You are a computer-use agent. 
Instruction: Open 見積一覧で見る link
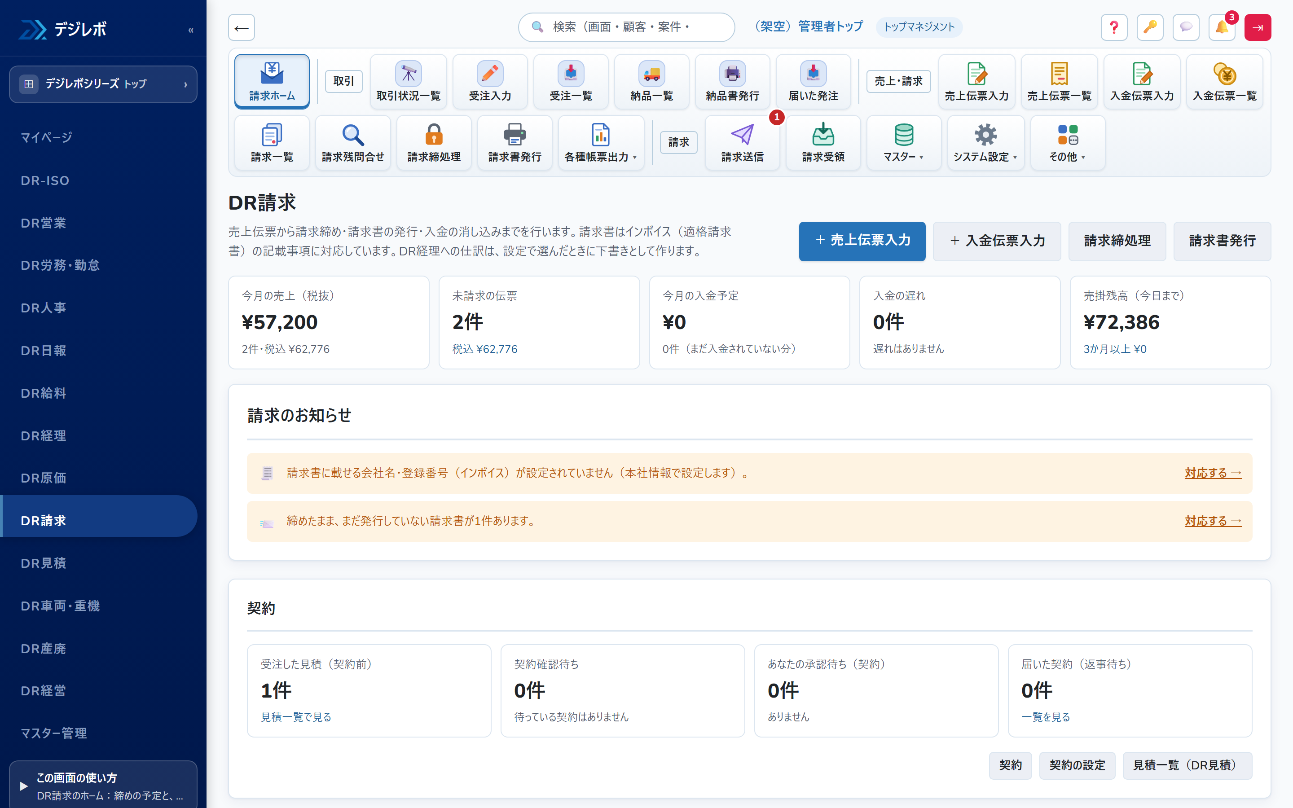[295, 716]
